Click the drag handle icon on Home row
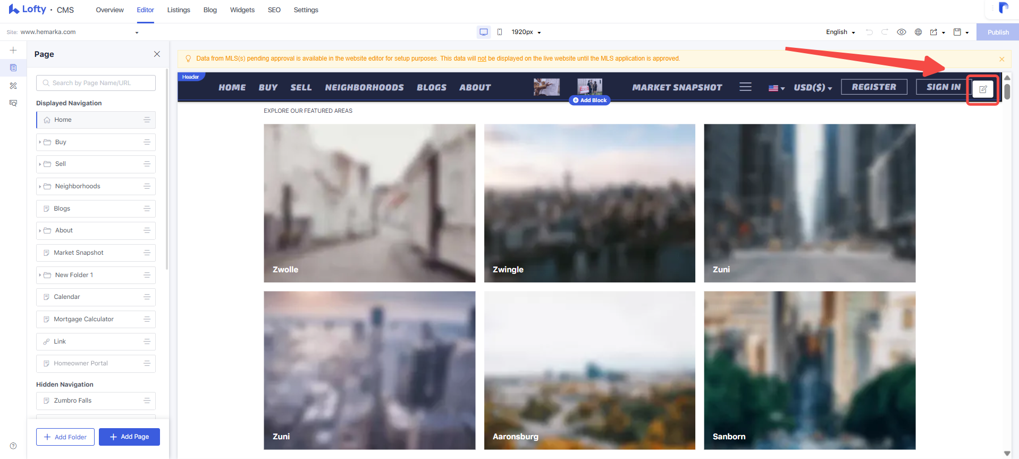Screen dimensions: 1019x459 (x=147, y=120)
